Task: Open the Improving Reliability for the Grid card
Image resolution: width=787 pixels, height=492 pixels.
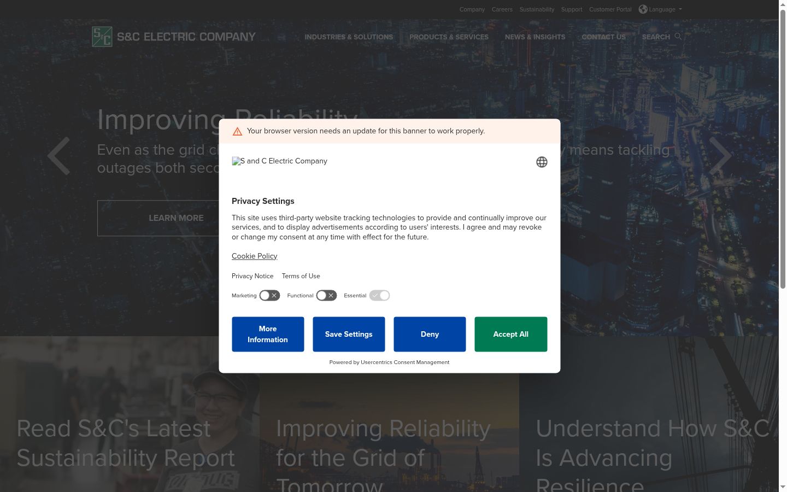Action: [389, 414]
